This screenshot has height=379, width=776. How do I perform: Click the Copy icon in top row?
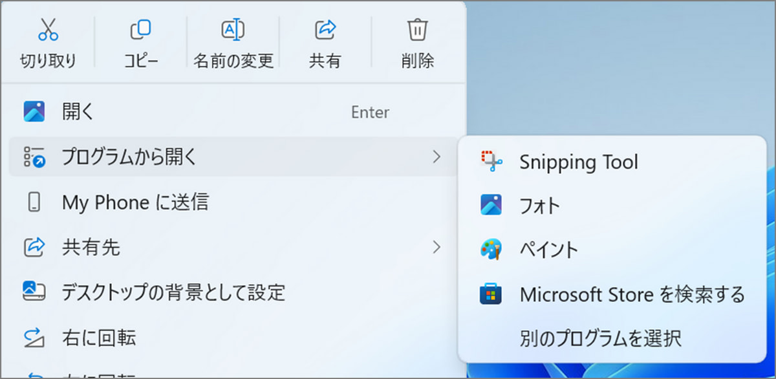(x=140, y=30)
